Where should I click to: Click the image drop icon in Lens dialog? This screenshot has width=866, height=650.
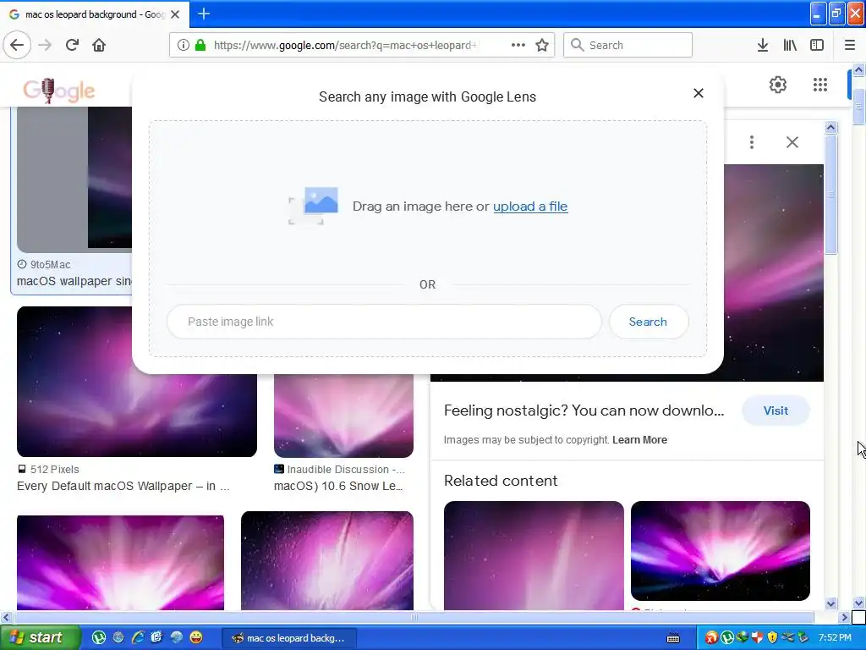313,206
